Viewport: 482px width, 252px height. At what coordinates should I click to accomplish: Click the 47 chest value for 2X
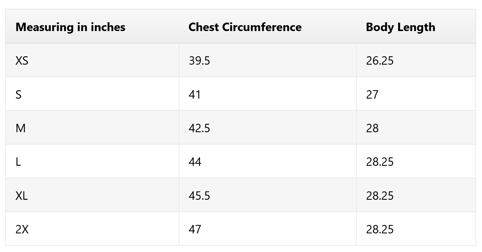point(195,229)
